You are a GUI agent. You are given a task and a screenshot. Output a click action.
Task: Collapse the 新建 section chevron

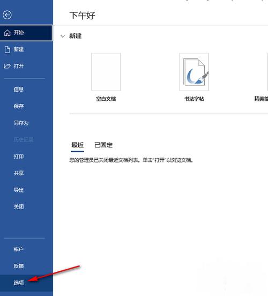pyautogui.click(x=63, y=36)
